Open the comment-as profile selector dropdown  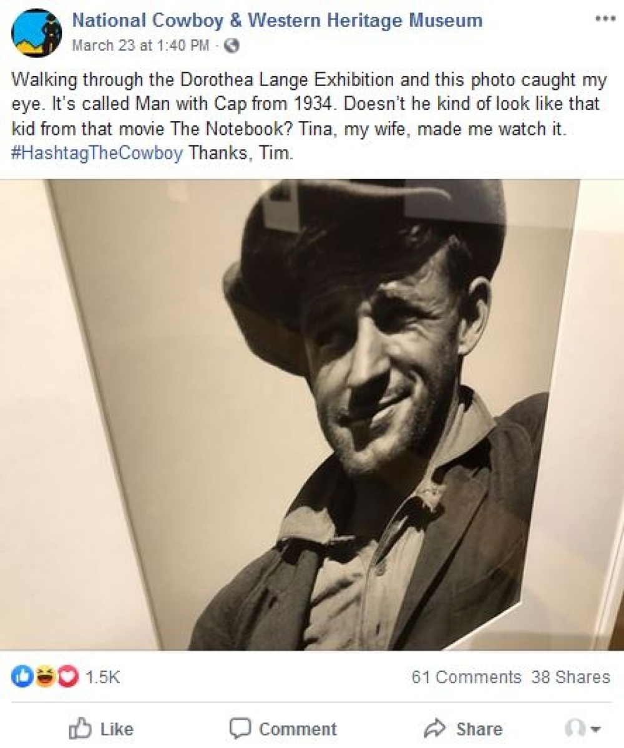click(582, 729)
